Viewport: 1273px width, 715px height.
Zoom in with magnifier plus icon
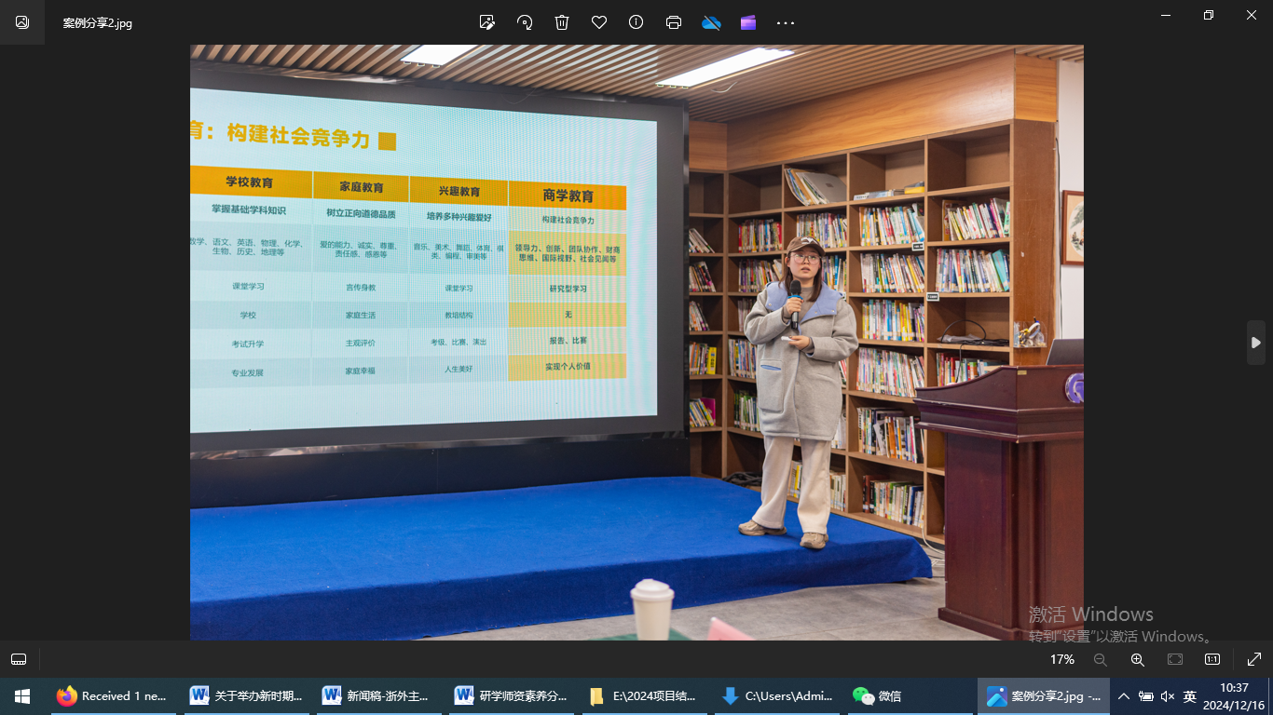coord(1137,659)
